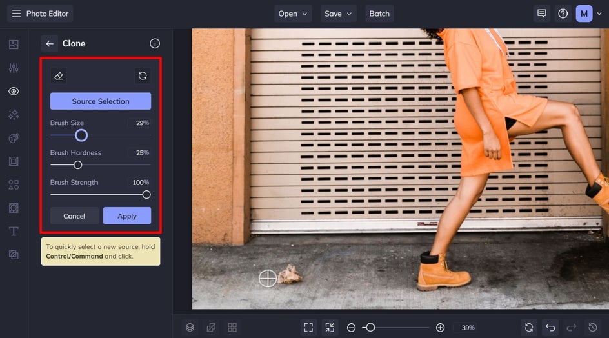Expand the Open dropdown menu
609x338 pixels.
point(293,14)
